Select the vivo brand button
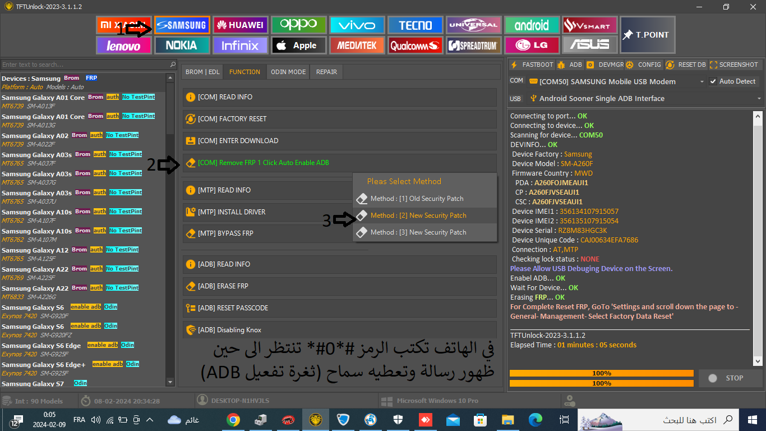 [x=357, y=25]
